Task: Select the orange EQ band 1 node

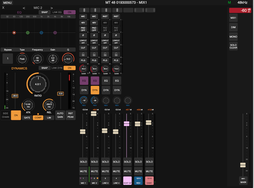Action: coord(14,33)
